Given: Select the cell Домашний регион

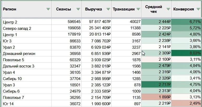Looking at the screenshot, I should pos(27,53).
